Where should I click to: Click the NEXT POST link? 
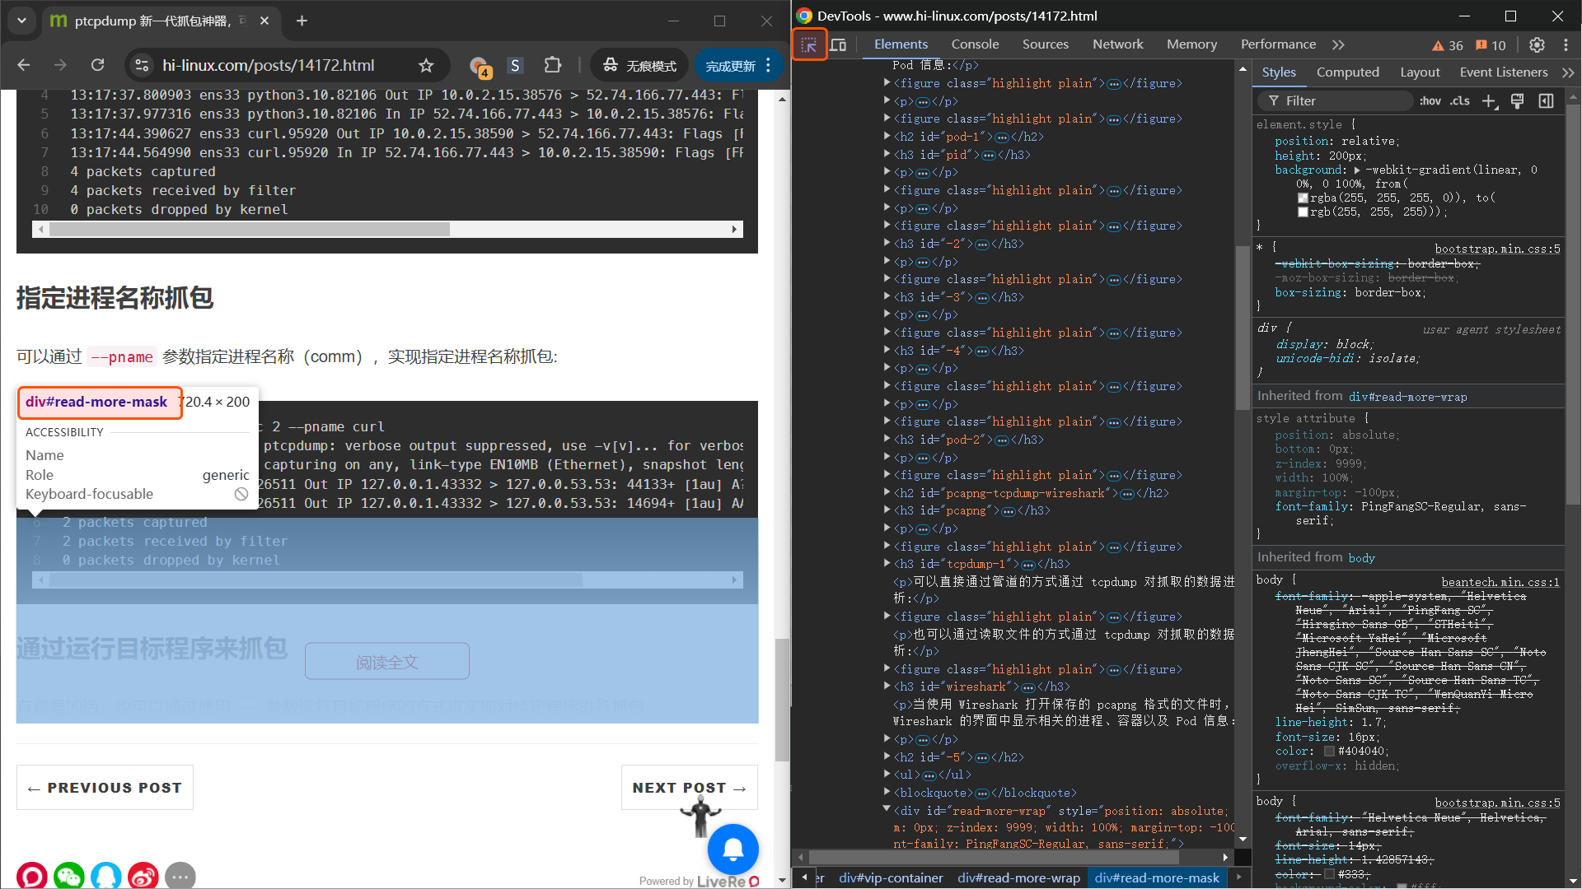coord(689,788)
